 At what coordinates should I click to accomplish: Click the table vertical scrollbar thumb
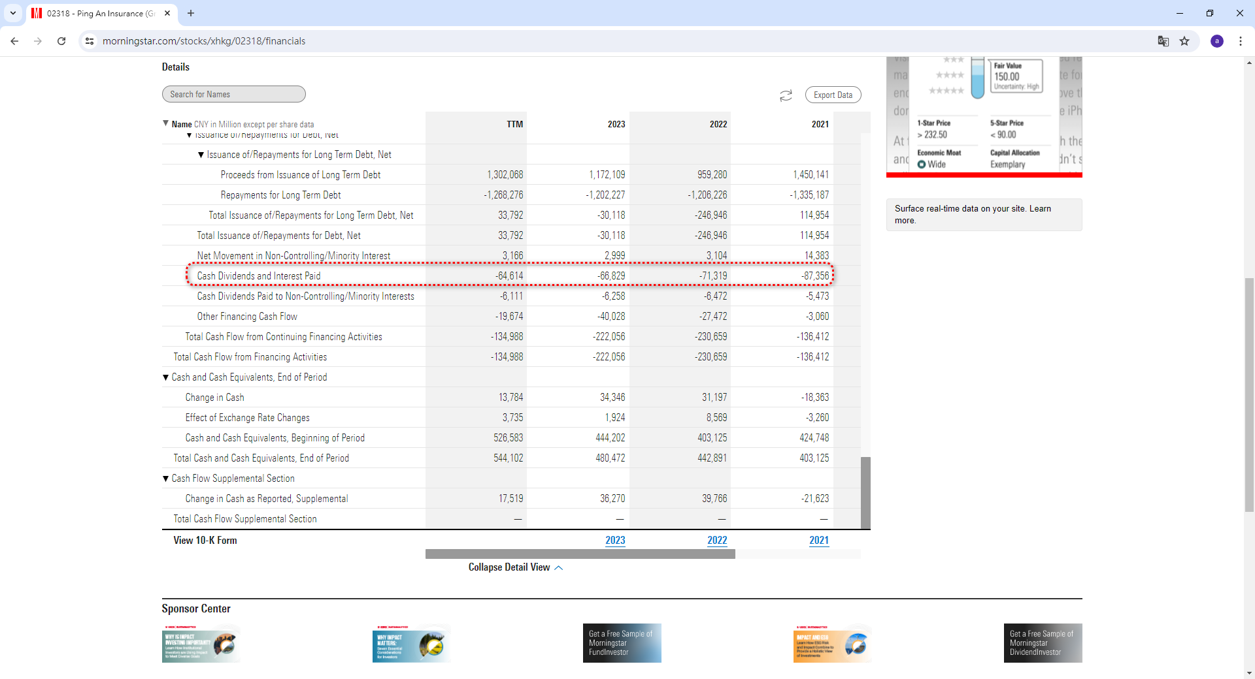(x=865, y=493)
